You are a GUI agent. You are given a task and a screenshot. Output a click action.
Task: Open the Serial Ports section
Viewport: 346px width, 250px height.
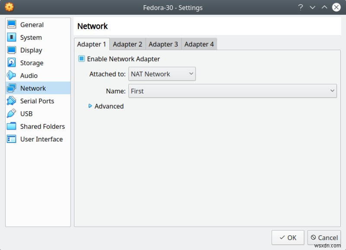[13, 101]
